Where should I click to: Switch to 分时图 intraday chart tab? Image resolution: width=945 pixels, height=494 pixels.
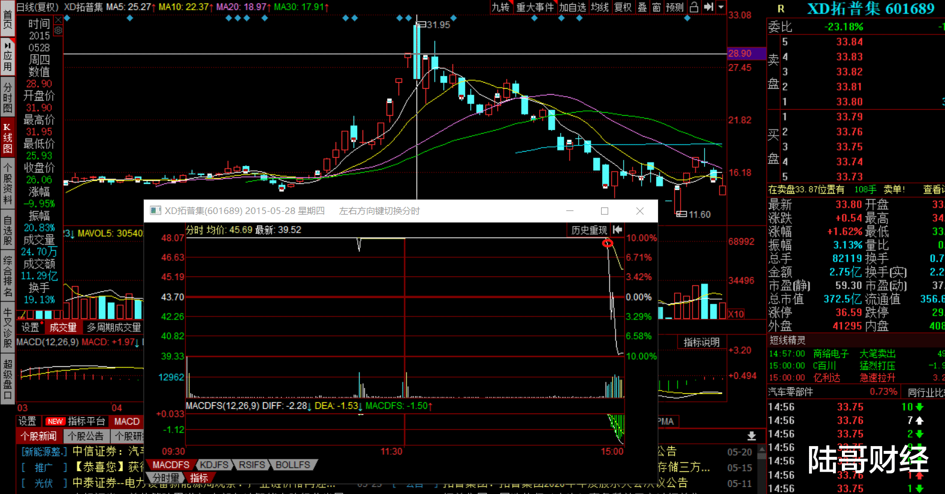point(8,98)
